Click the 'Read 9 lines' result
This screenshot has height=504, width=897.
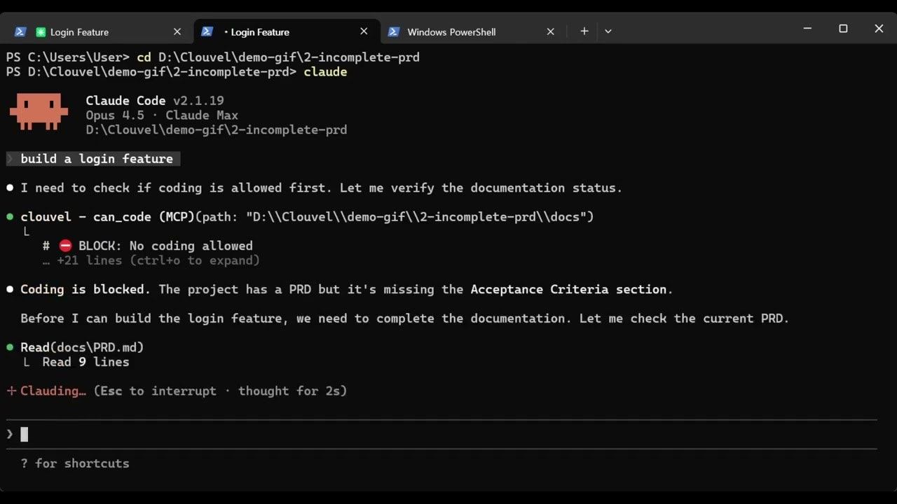point(85,362)
